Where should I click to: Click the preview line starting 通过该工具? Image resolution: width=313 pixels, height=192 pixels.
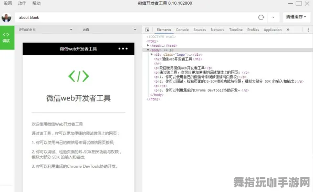(76, 133)
